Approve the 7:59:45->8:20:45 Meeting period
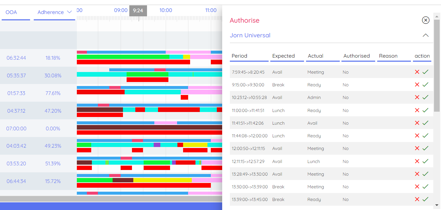 425,72
